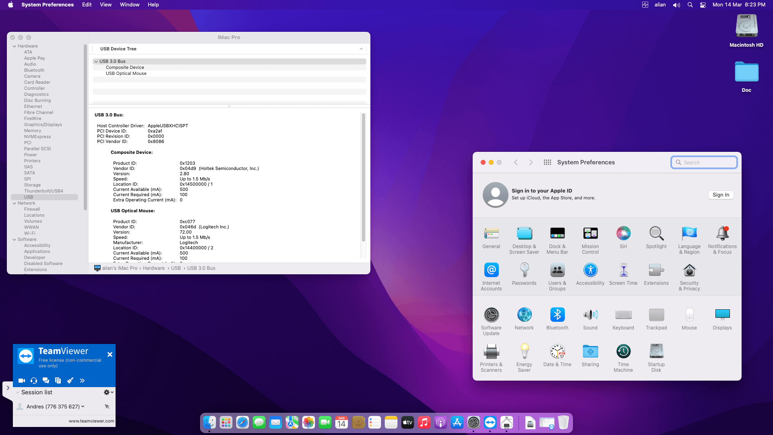Expand more TeamViewer toolbar options
This screenshot has width=773, height=435.
click(x=82, y=381)
